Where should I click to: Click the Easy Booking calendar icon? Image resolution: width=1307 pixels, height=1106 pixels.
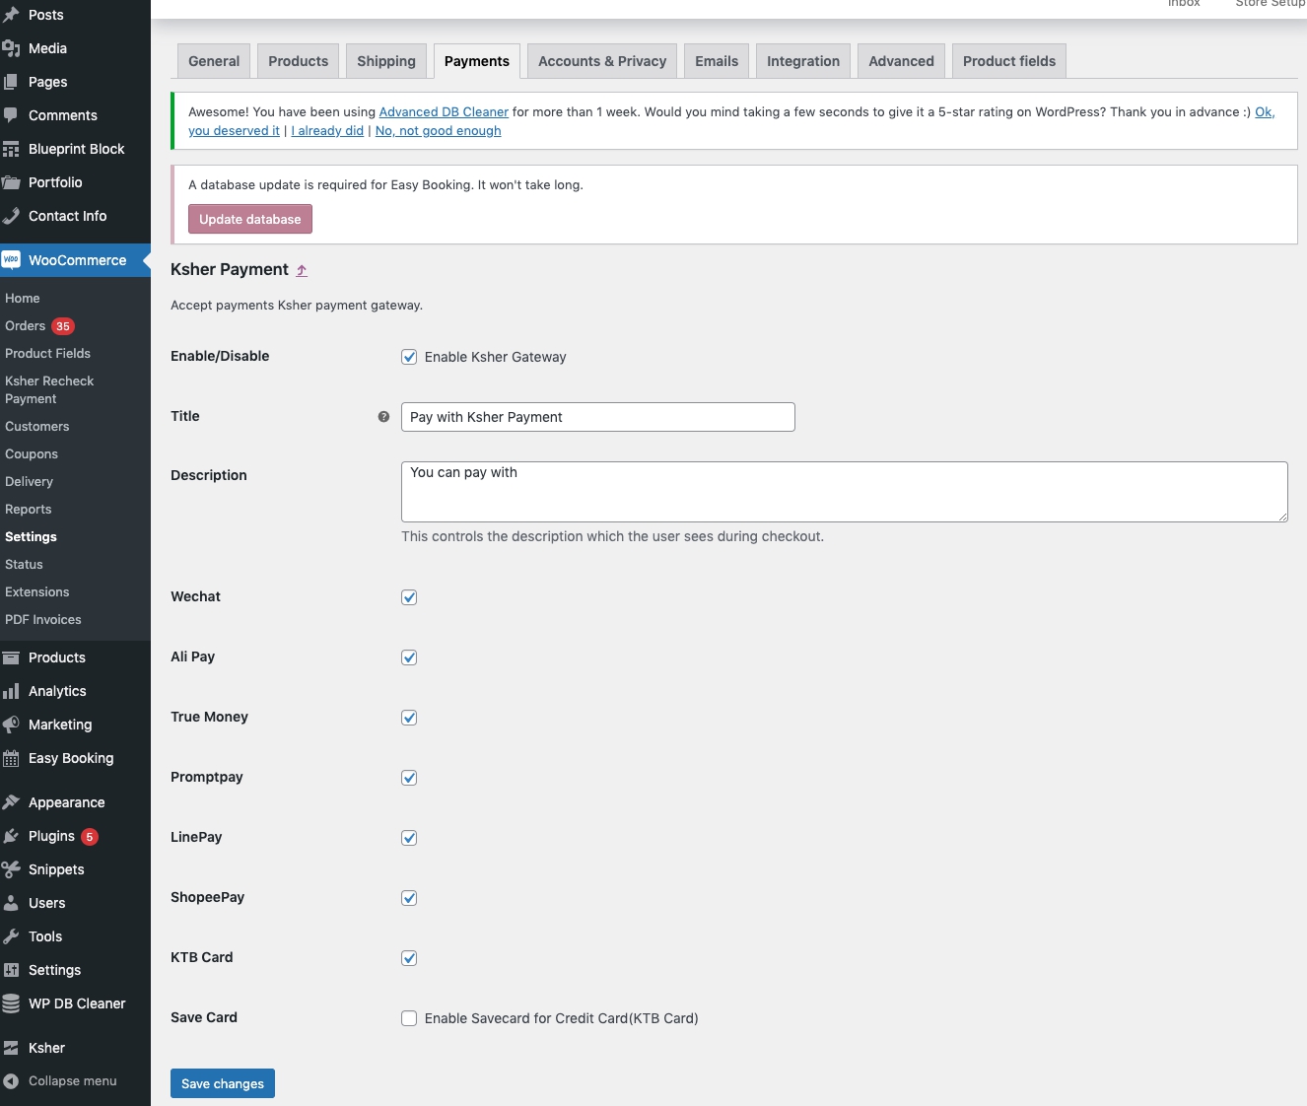pyautogui.click(x=11, y=758)
